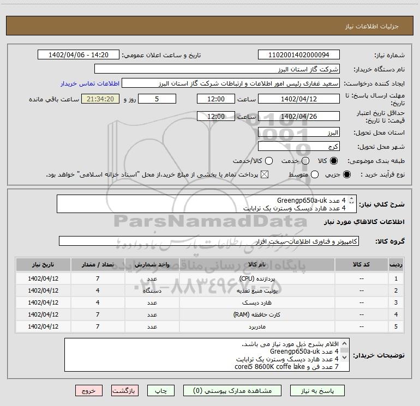Image resolution: width=420 pixels, height=406 pixels.
Task: Click the need number field 1102001402000094
Action: point(299,55)
